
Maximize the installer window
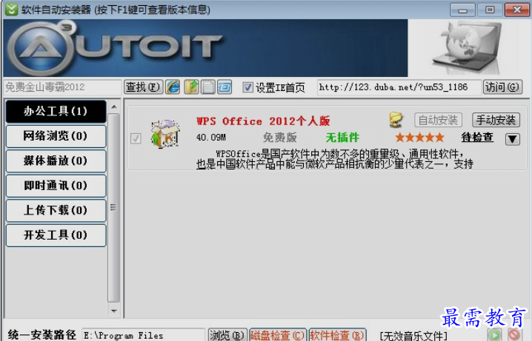(490, 10)
